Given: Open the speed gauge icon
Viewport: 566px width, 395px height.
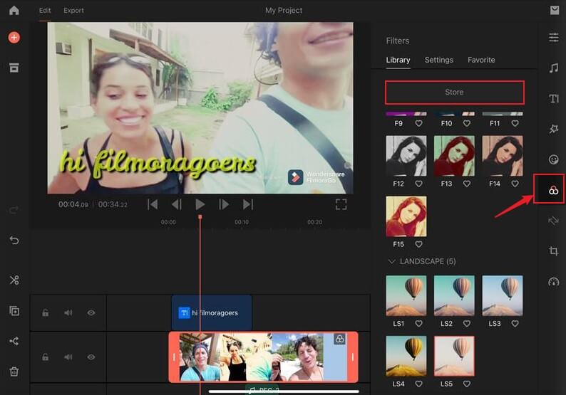Looking at the screenshot, I should (x=553, y=282).
